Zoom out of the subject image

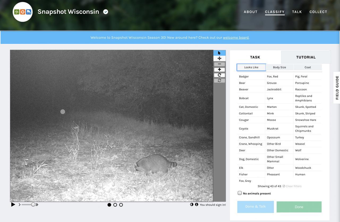(x=219, y=64)
